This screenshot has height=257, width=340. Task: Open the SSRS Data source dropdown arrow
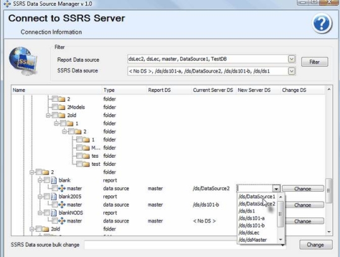coord(292,71)
